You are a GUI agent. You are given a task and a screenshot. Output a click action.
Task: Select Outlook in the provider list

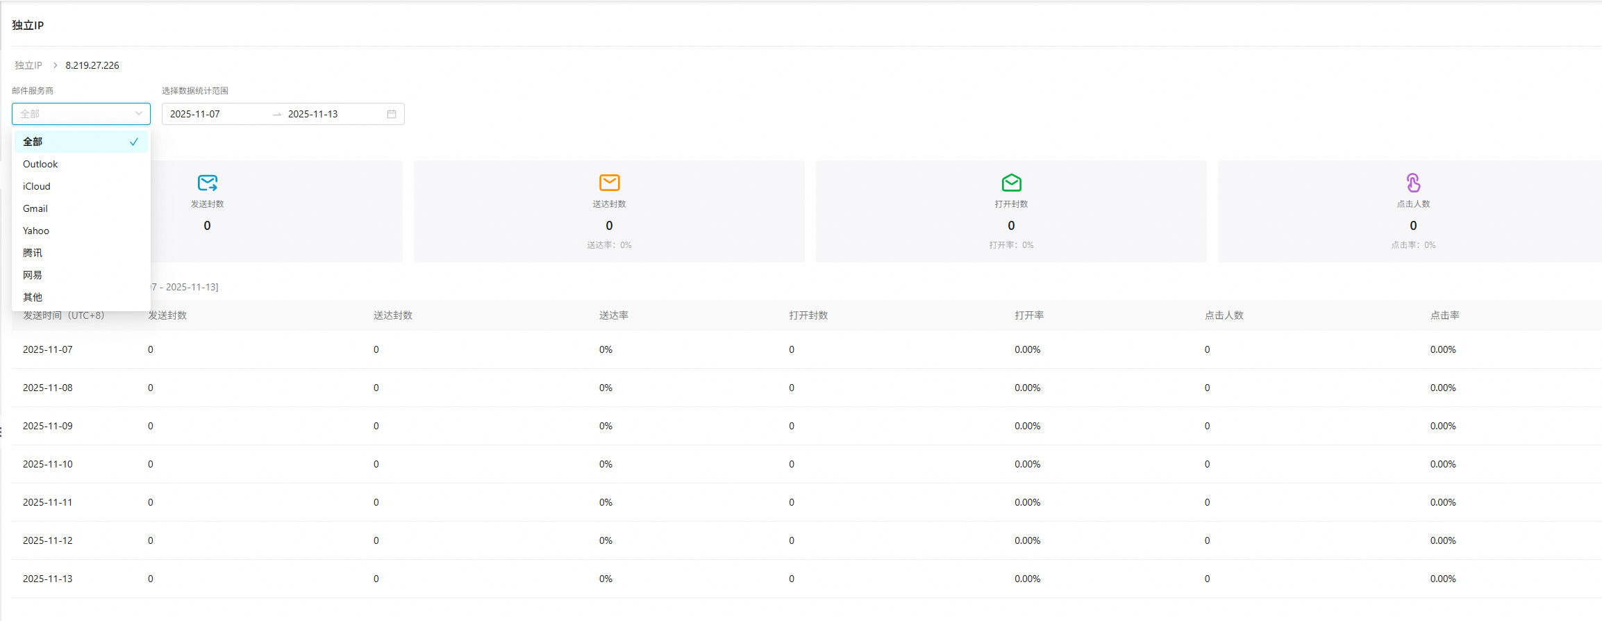point(81,164)
